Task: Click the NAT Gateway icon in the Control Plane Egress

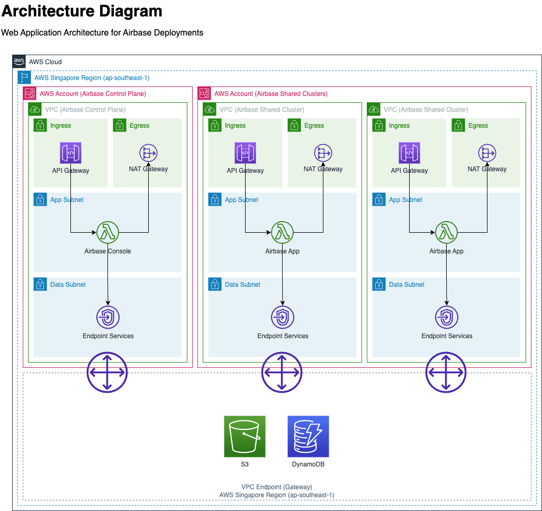Action: pyautogui.click(x=148, y=153)
